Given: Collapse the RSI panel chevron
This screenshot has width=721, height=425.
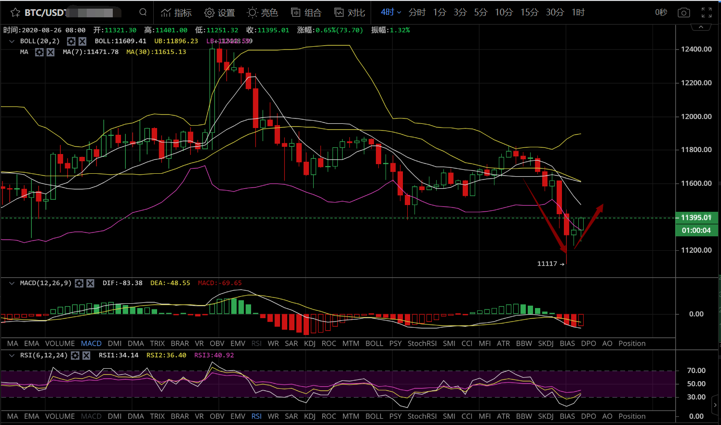Looking at the screenshot, I should 12,355.
